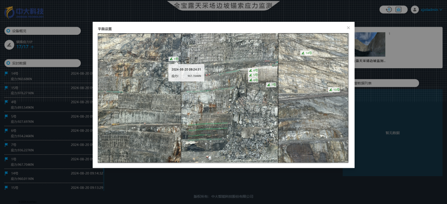Viewport: 447px width, 204px height.
Task: Select the 7号 stress sensor marker
Action: click(x=271, y=85)
